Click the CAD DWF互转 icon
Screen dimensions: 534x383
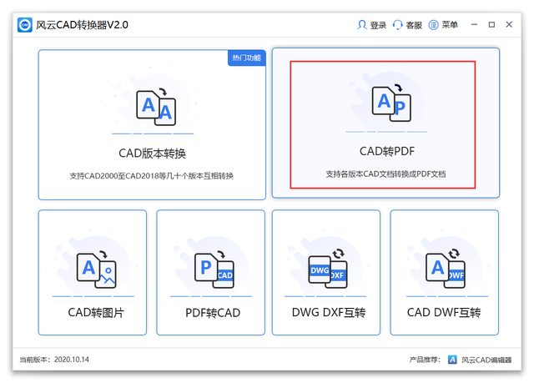pyautogui.click(x=446, y=269)
